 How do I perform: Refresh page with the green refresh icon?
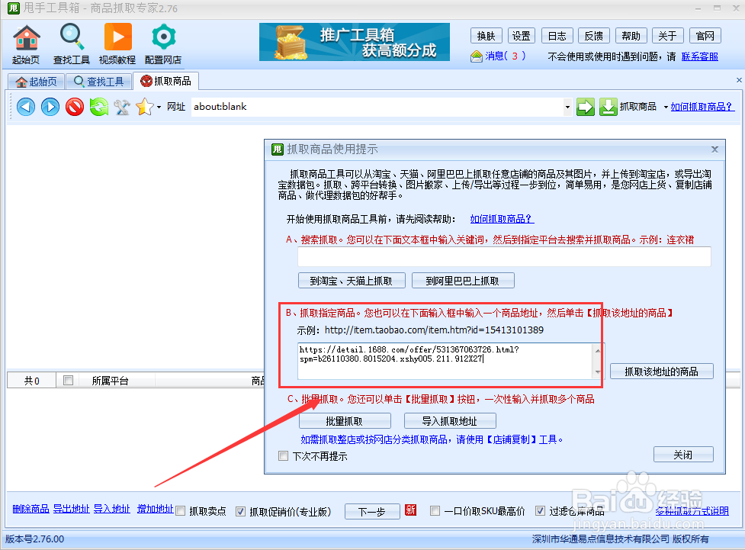click(x=99, y=107)
